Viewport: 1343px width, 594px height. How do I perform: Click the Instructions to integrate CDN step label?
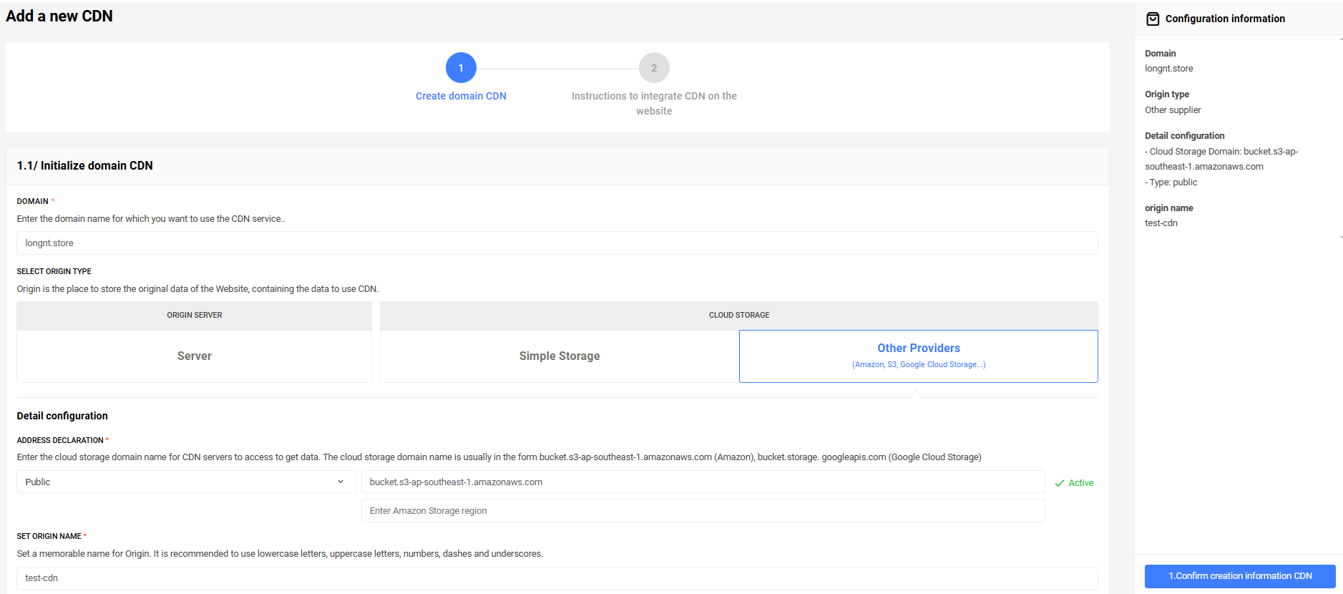654,103
